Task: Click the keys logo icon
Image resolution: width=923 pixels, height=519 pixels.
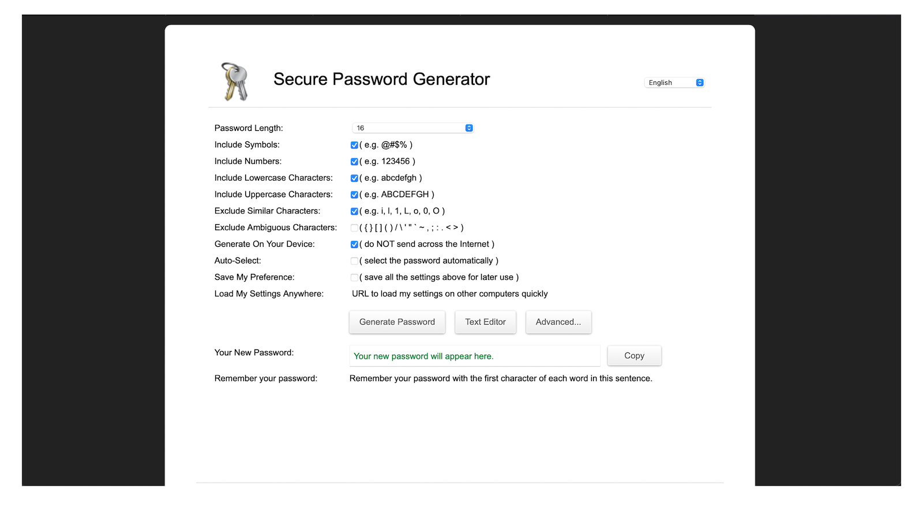Action: (x=232, y=80)
